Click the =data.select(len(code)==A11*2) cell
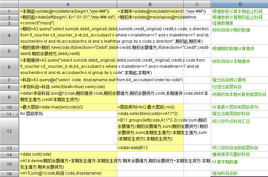Screen dimensions: 268x177 point(150,114)
